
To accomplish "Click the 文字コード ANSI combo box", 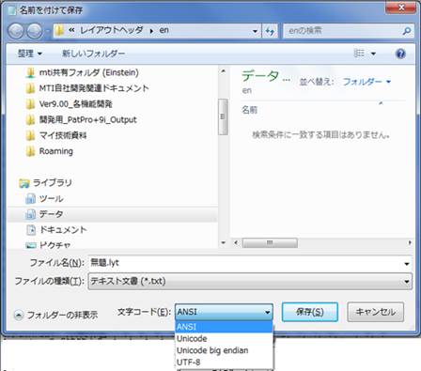I will (x=224, y=312).
